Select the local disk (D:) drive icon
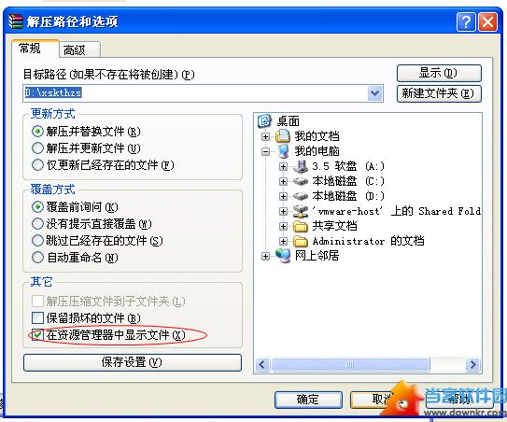Viewport: 507px width, 422px height. 301,196
